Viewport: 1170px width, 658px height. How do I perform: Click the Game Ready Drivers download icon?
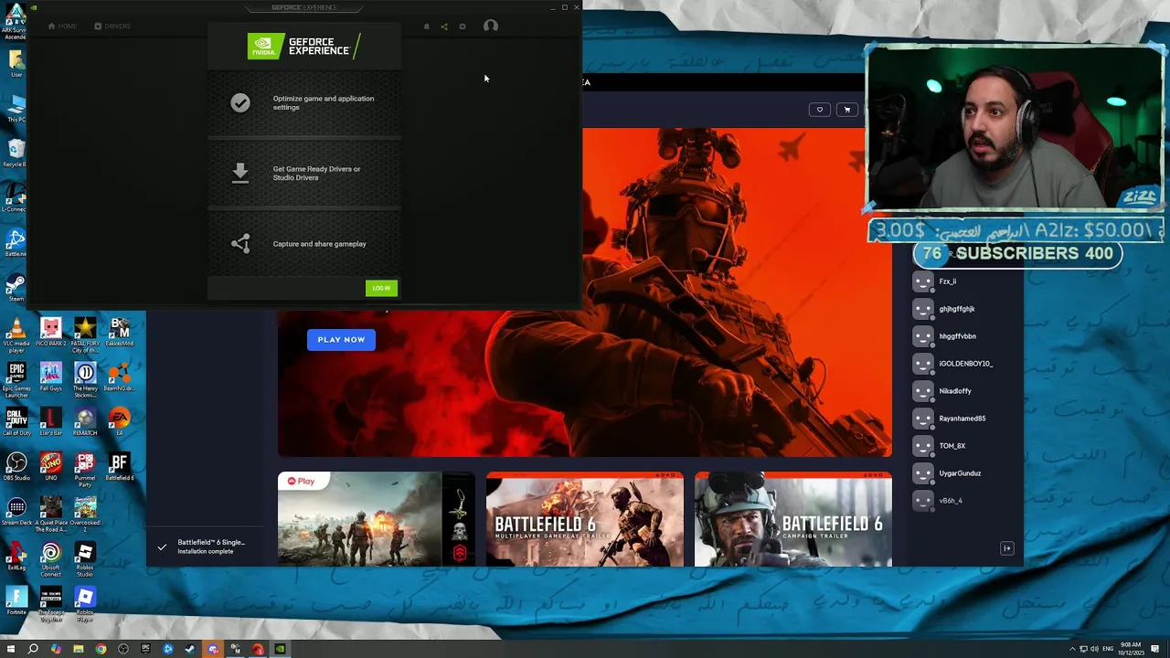tap(240, 173)
